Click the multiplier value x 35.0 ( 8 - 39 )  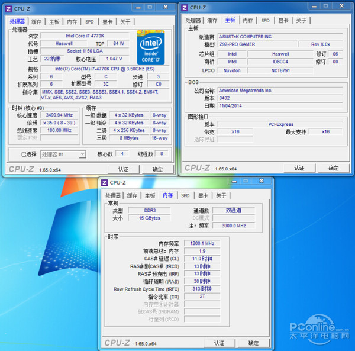pos(59,123)
